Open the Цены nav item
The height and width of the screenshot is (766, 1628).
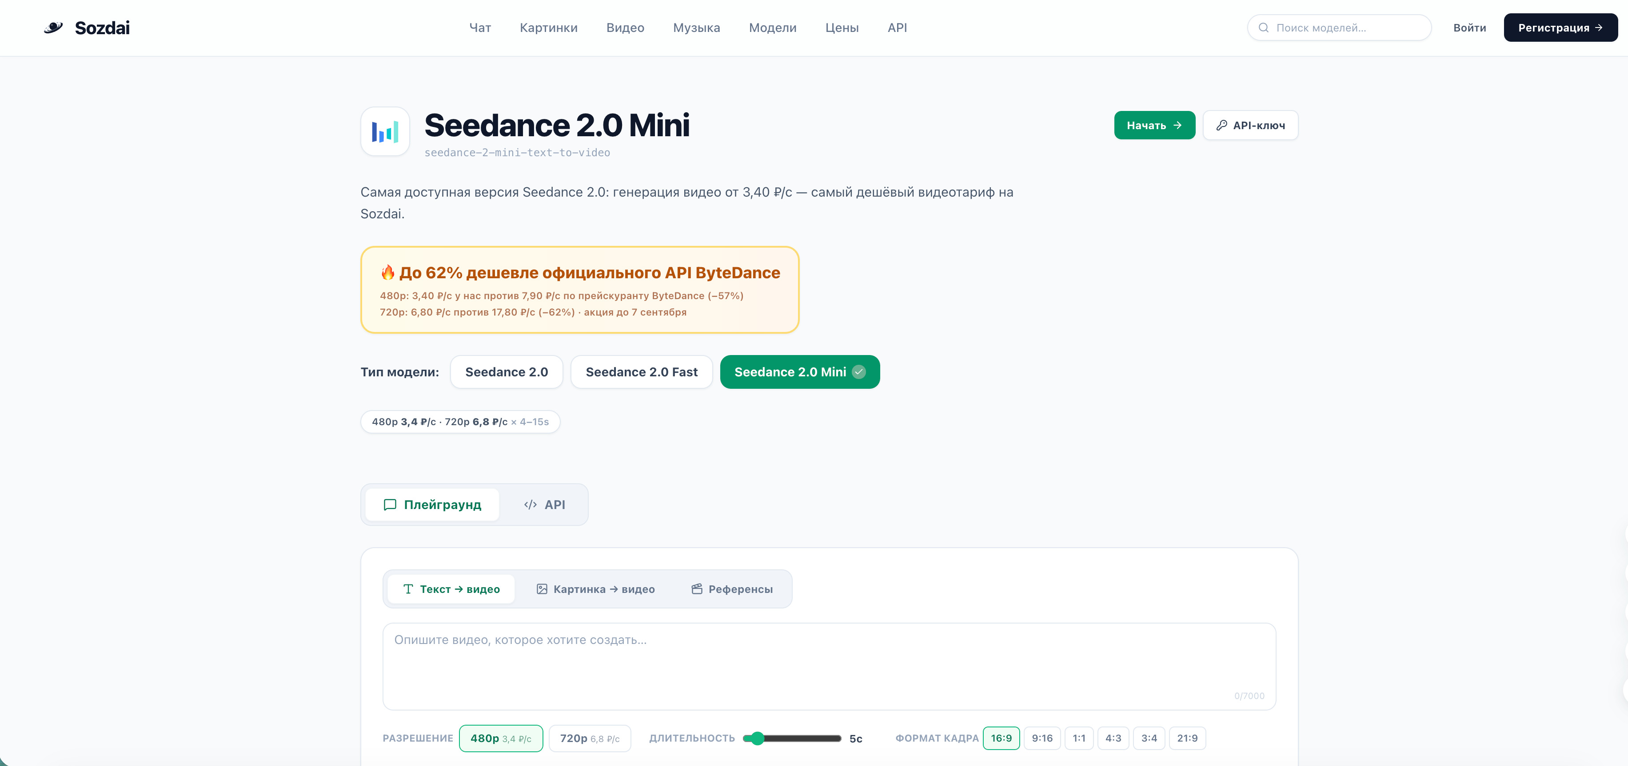tap(842, 28)
